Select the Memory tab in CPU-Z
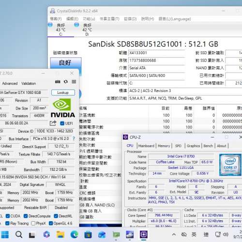 click(164, 146)
